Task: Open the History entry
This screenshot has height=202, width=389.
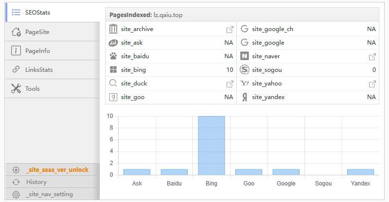Action: pos(36,182)
